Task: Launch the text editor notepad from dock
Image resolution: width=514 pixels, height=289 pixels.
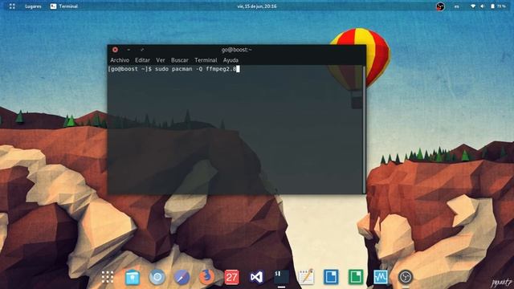Action: pyautogui.click(x=306, y=277)
